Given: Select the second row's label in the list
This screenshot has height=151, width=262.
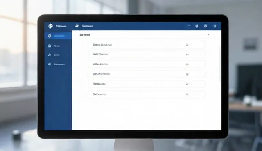Looking at the screenshot, I should click(100, 54).
